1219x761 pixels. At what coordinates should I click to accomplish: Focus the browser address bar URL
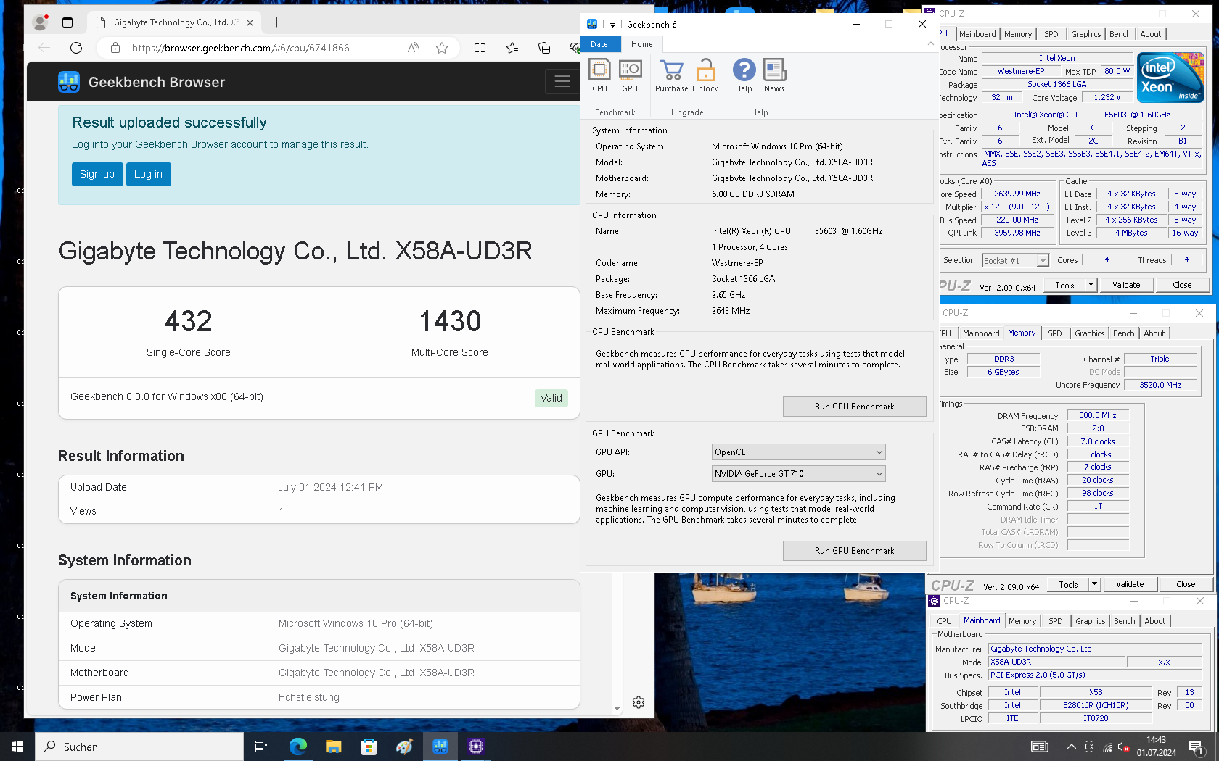click(241, 48)
